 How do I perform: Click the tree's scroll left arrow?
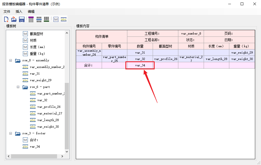(x=9, y=156)
